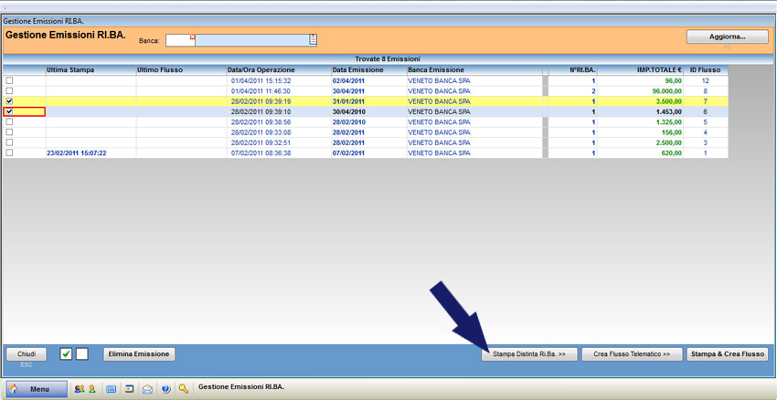Screen dimensions: 777x400
Task: Click the window panel icon in the bottom toolbar
Action: pos(130,389)
